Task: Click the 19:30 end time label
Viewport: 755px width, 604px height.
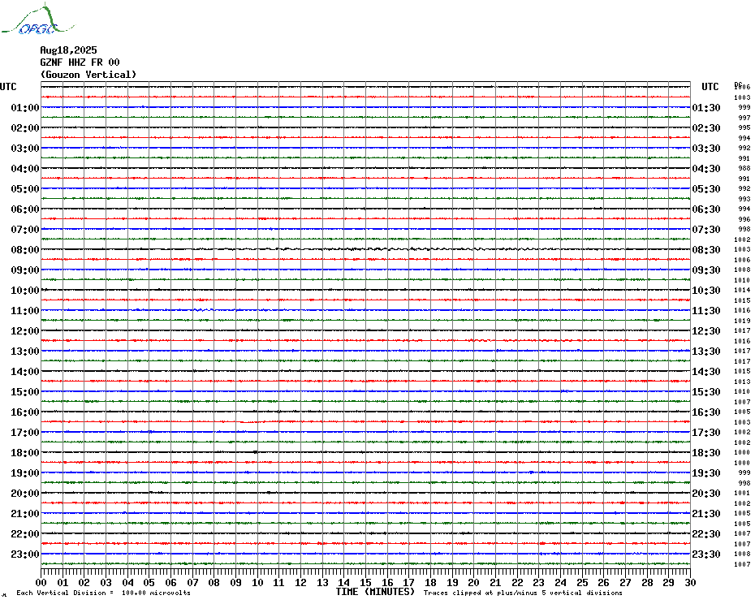Action: click(706, 473)
